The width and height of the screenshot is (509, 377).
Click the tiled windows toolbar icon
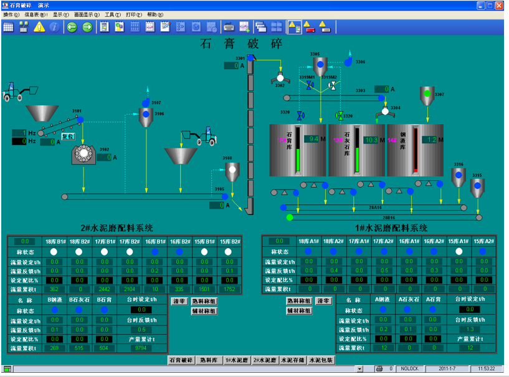pyautogui.click(x=277, y=27)
